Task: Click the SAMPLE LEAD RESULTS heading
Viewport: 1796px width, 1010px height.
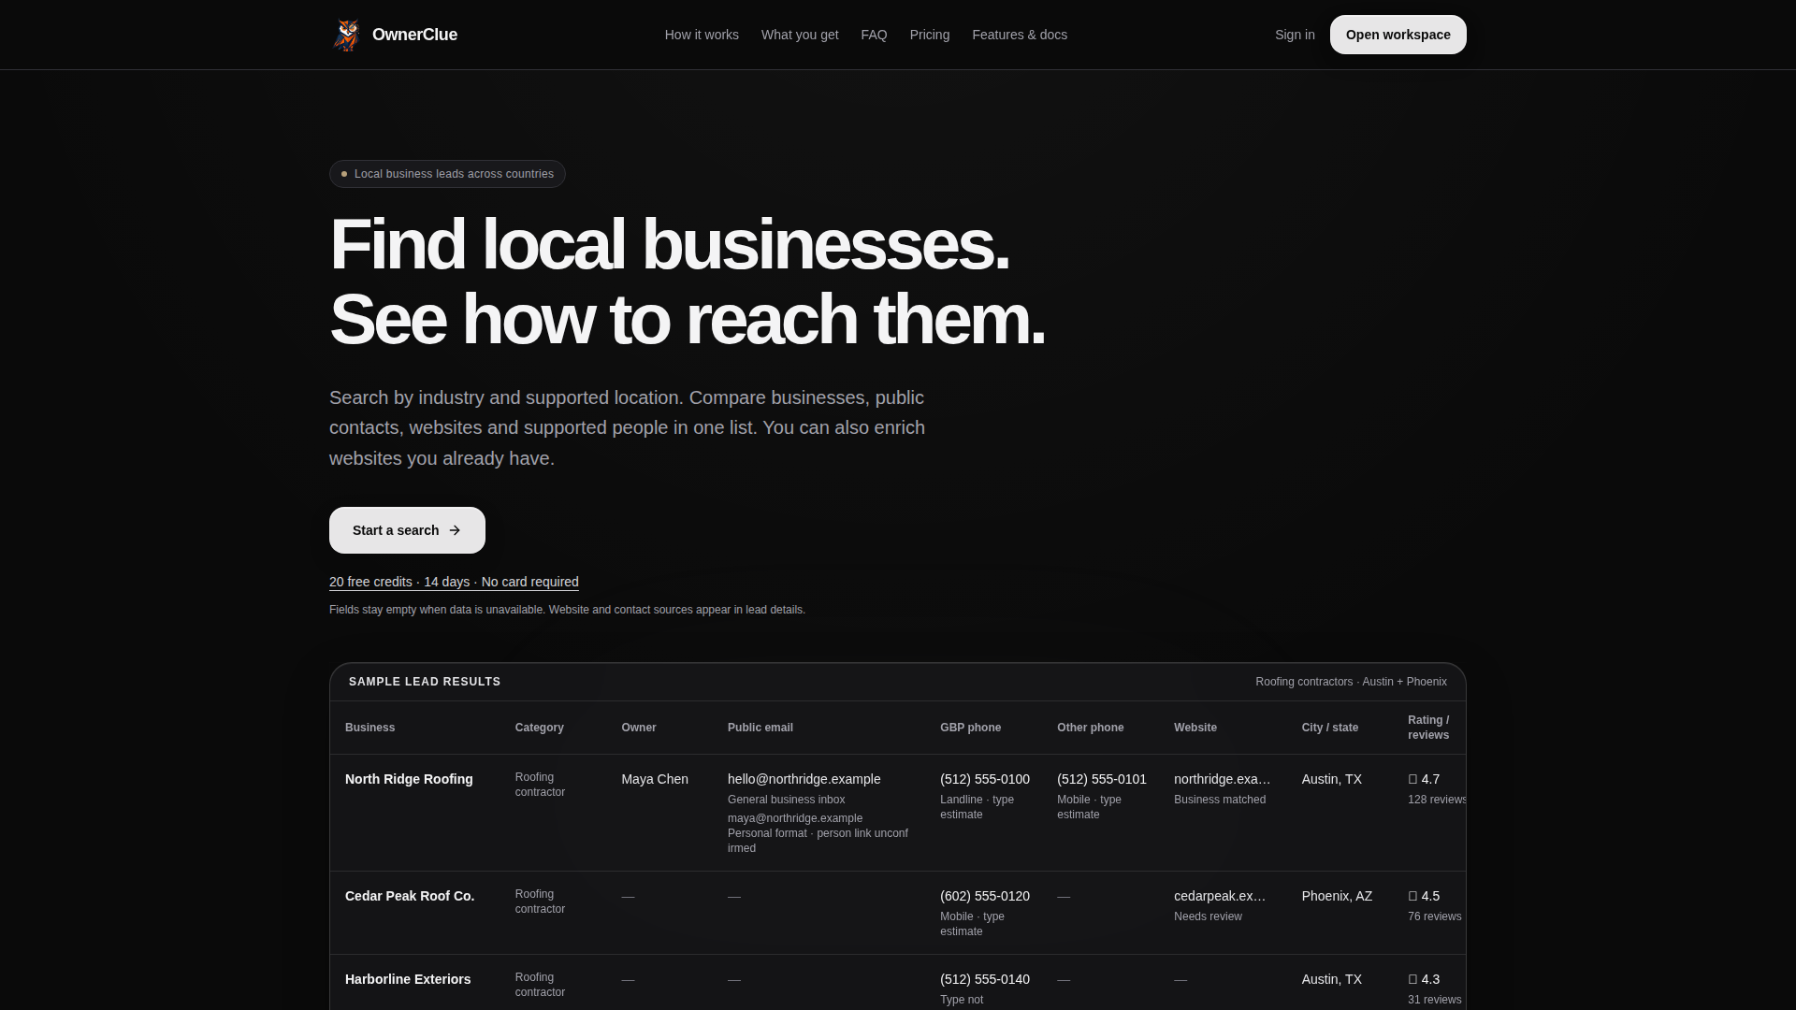Action: [x=425, y=682]
